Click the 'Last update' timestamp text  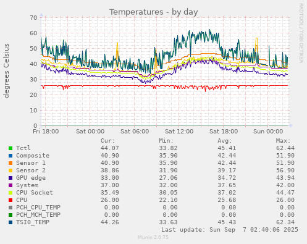230,230
